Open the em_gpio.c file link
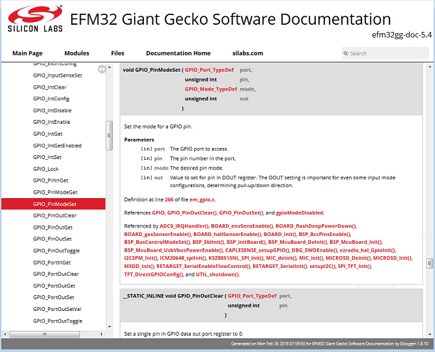This screenshot has width=435, height=352. [x=202, y=199]
